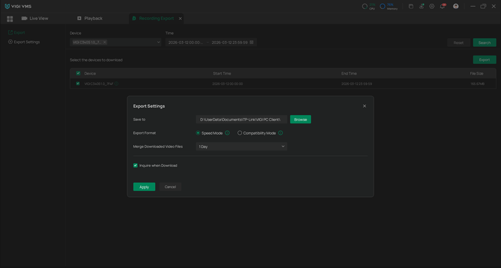Click the VIGI VMS logo
Screen dimensions: 501x268
coord(18,6)
